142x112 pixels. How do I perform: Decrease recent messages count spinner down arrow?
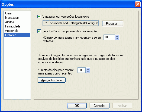tap(117, 39)
